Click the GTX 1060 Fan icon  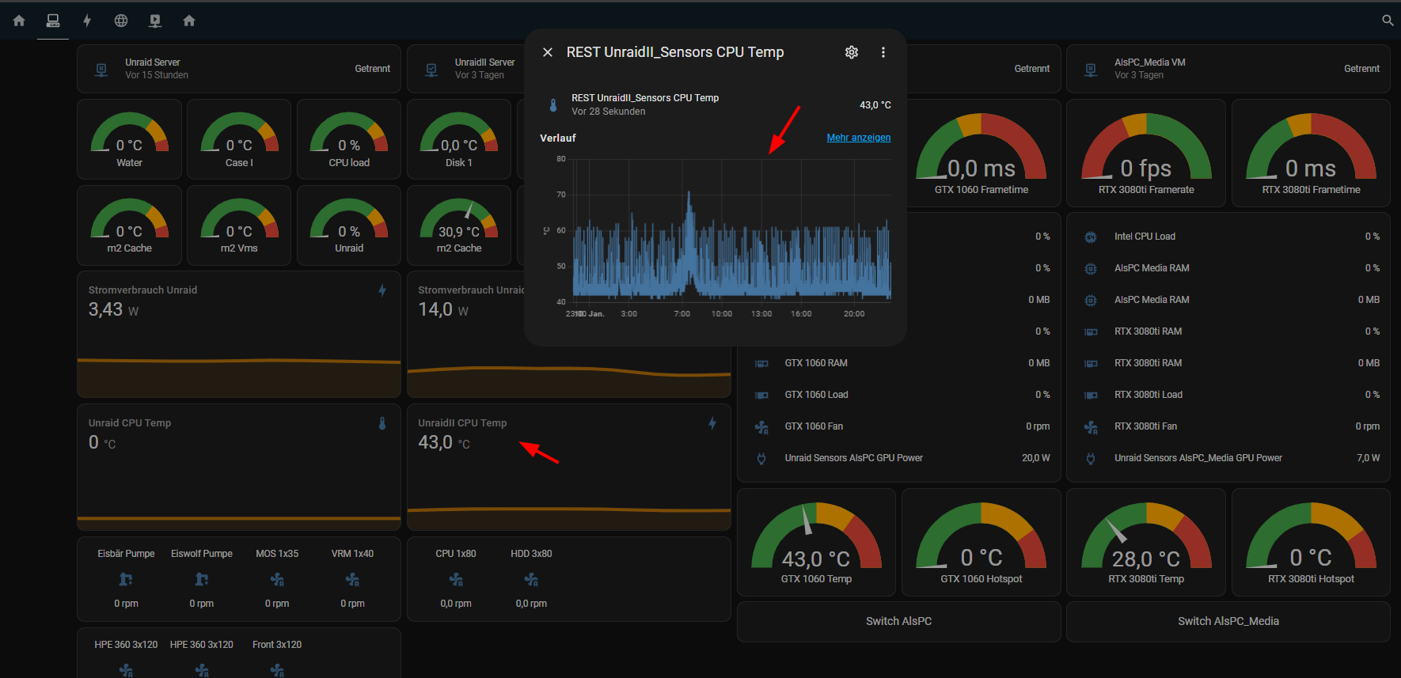tap(761, 426)
